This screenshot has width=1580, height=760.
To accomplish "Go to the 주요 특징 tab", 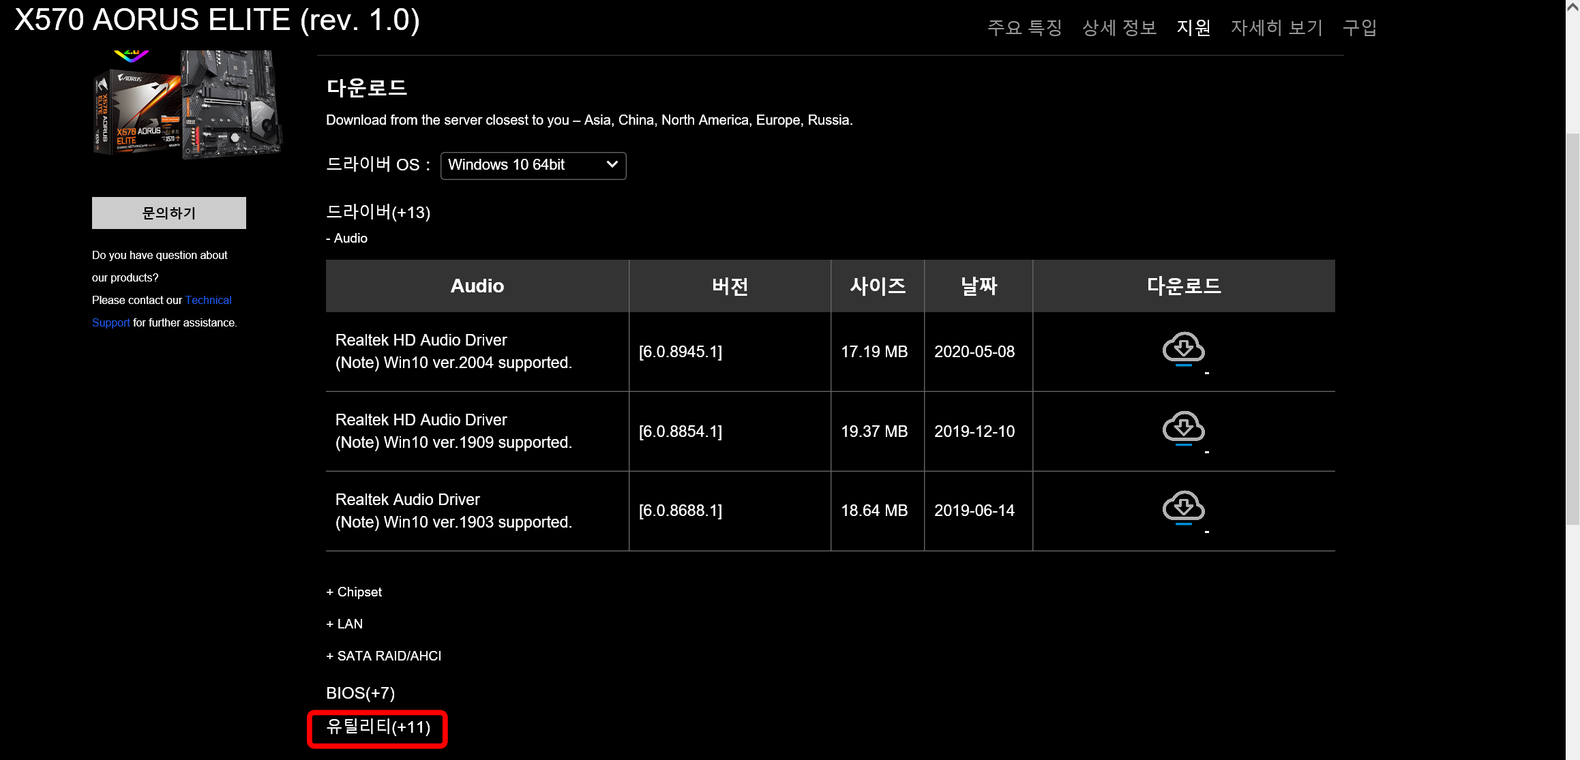I will [1024, 28].
